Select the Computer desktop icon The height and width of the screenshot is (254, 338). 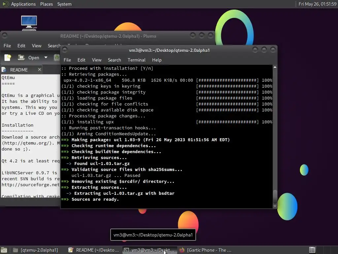pyautogui.click(x=29, y=23)
